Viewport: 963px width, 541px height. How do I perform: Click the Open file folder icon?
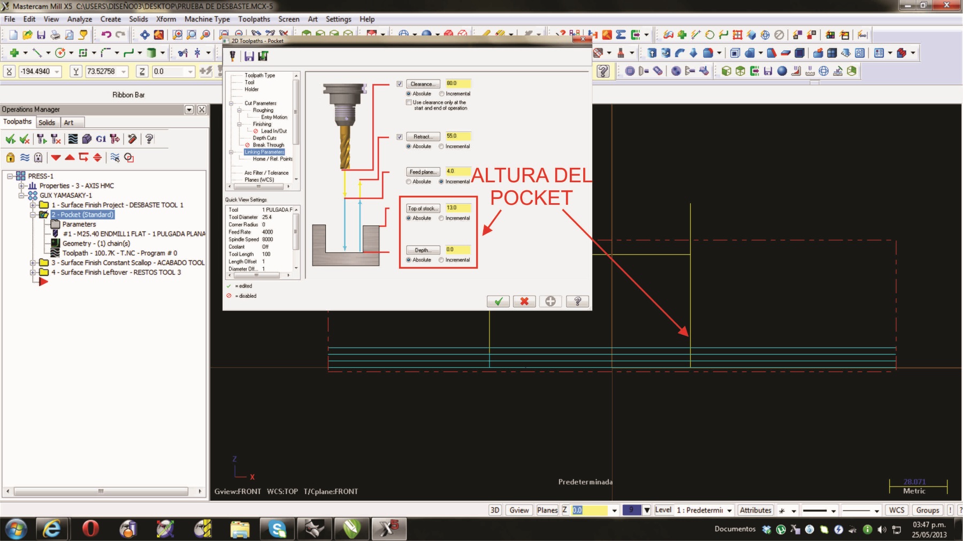[27, 35]
